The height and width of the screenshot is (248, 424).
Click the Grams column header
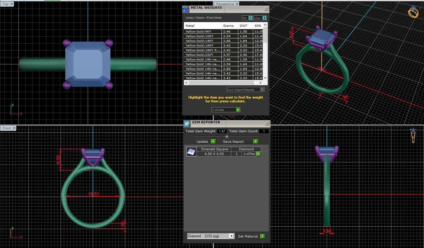click(230, 26)
